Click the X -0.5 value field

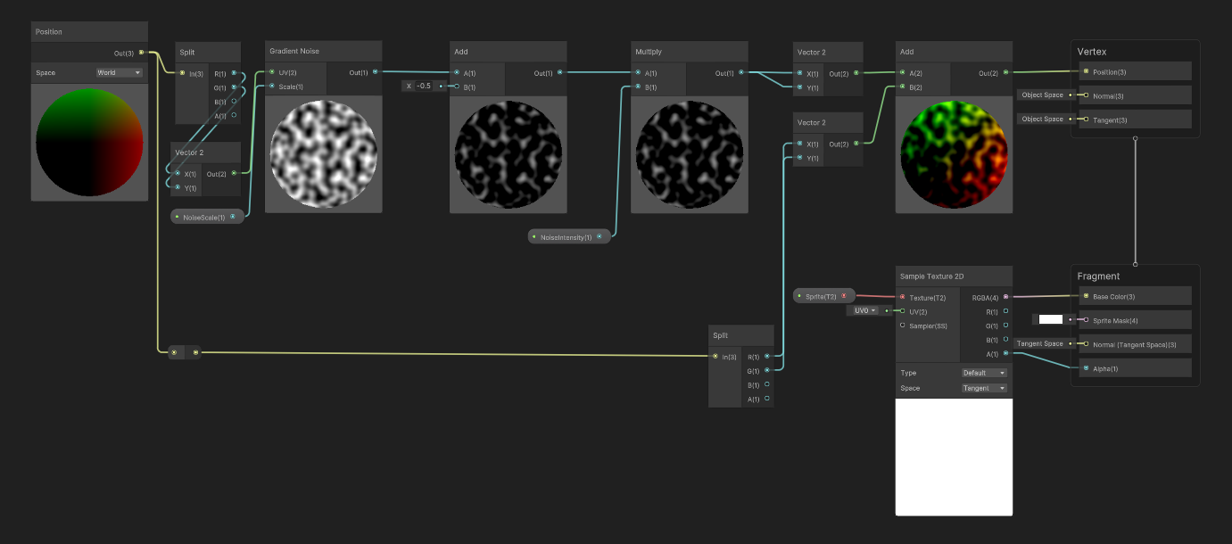425,87
